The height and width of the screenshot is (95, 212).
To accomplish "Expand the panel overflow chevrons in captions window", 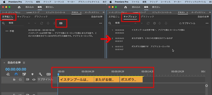I will tap(210, 12).
